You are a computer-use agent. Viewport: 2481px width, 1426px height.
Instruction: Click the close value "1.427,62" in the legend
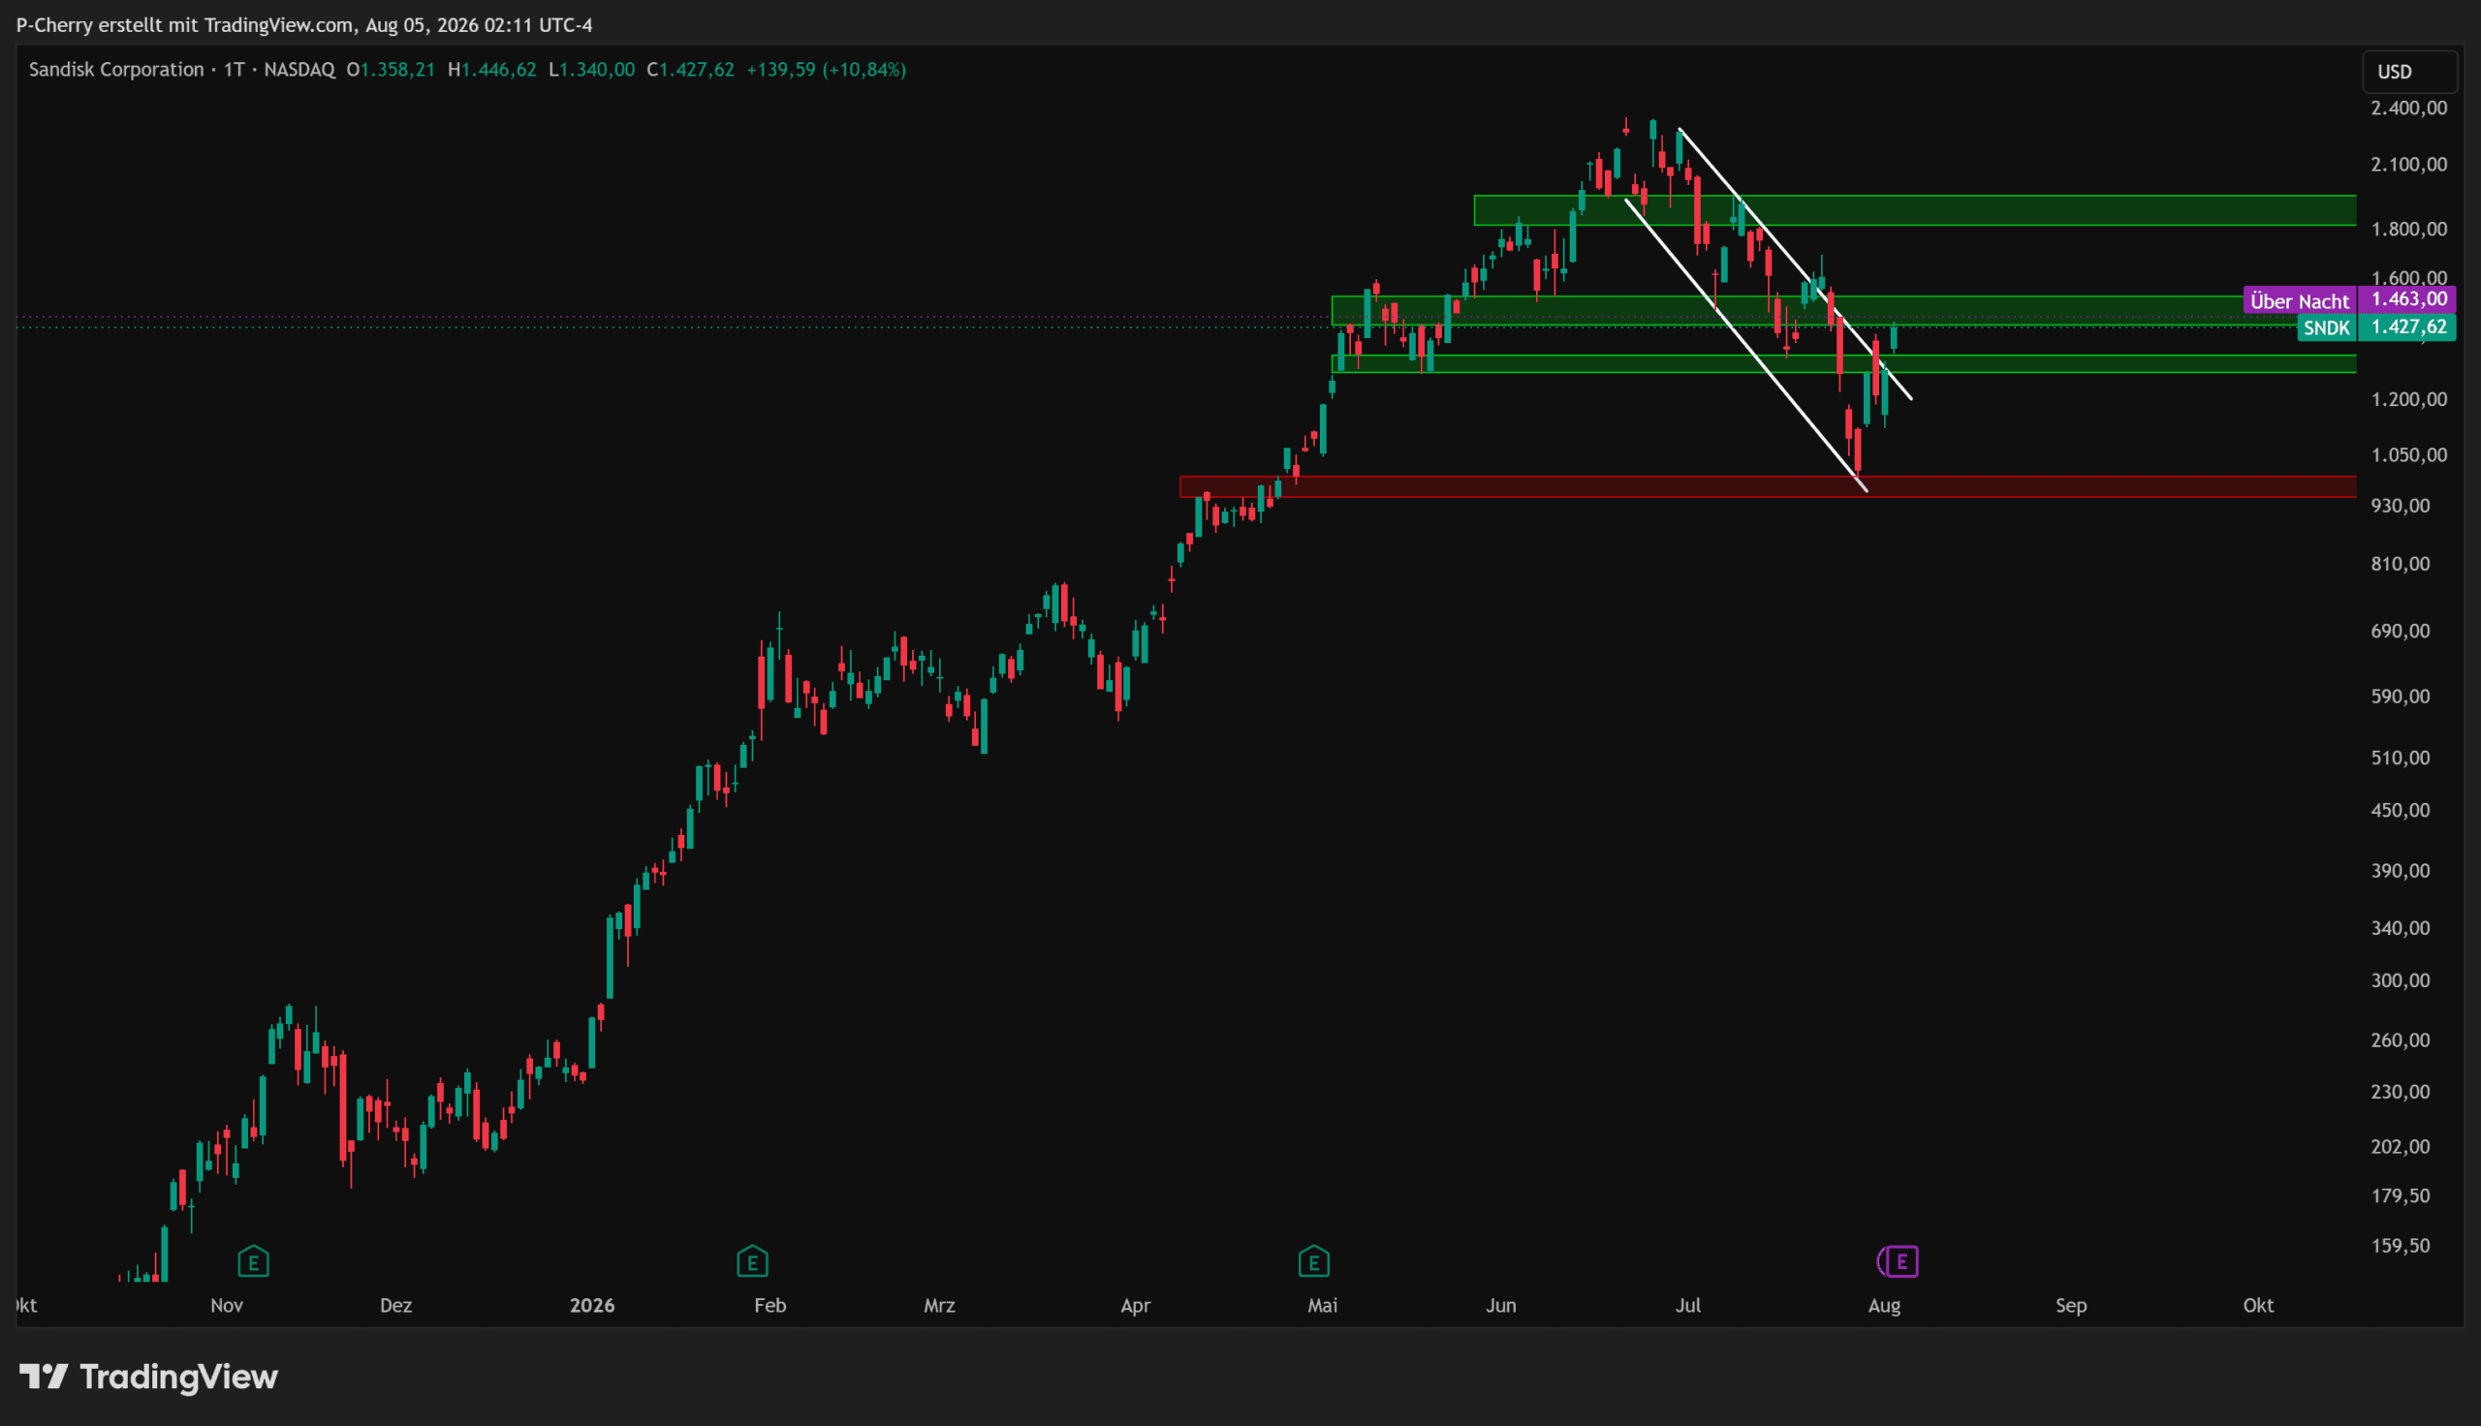(697, 70)
